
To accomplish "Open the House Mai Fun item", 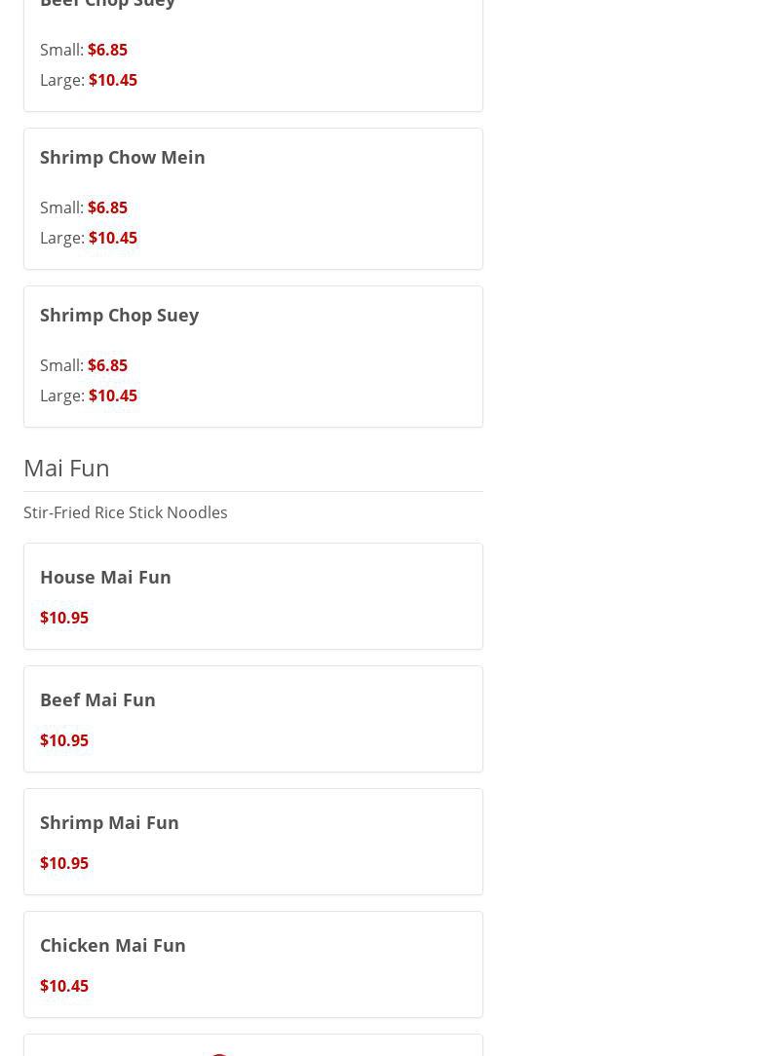I will [x=105, y=577].
